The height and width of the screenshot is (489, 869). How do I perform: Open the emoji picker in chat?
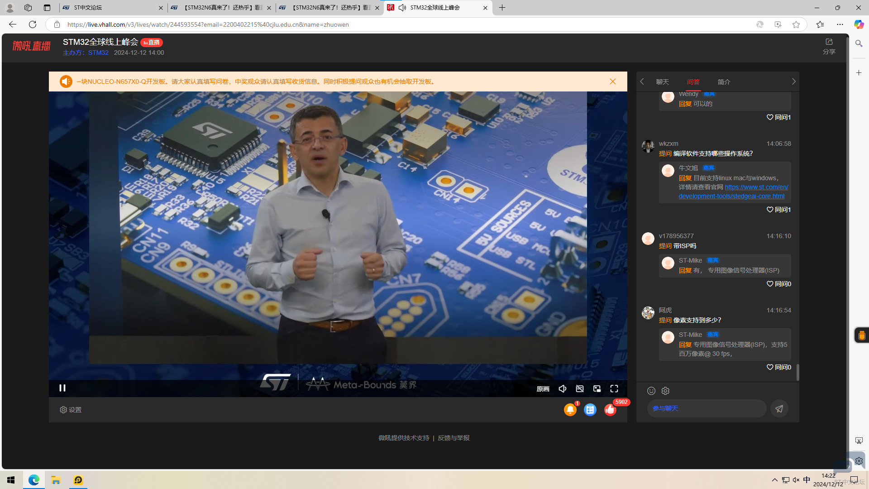point(651,391)
